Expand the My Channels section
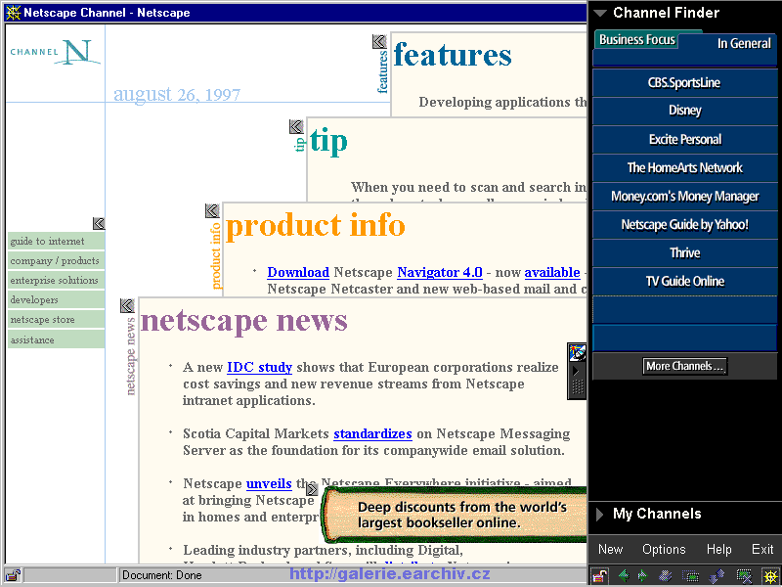 click(x=600, y=515)
